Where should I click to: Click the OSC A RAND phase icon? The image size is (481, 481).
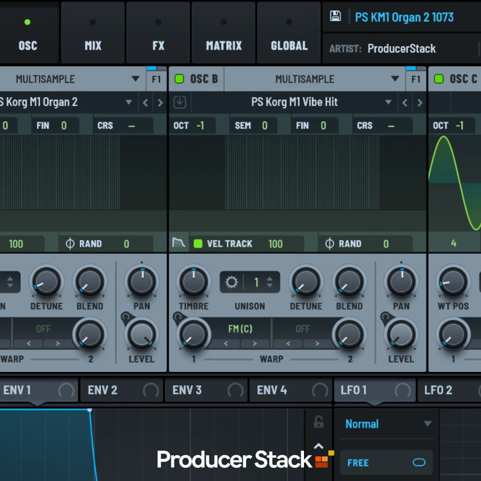70,244
